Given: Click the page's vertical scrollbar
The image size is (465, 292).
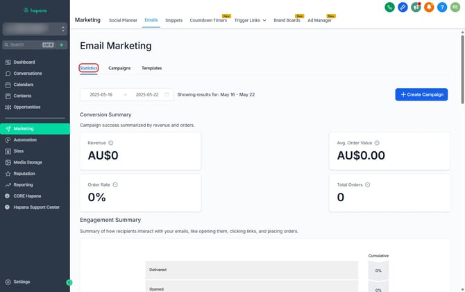Looking at the screenshot, I should [x=462, y=69].
